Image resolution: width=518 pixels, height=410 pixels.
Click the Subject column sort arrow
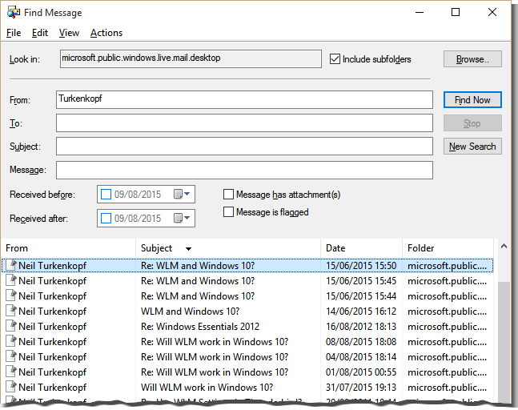click(188, 249)
